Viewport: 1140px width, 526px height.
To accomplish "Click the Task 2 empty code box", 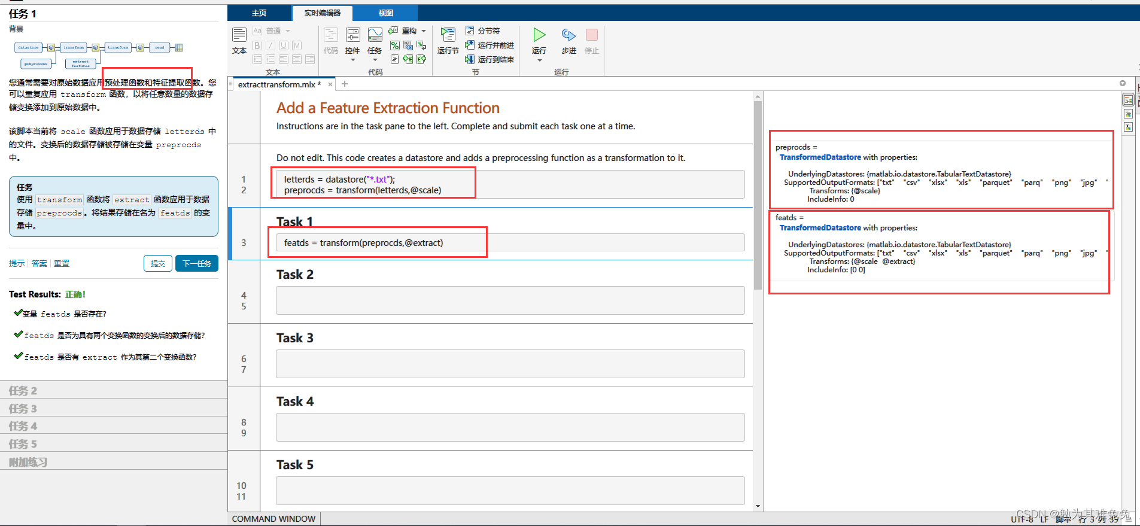I will 510,300.
